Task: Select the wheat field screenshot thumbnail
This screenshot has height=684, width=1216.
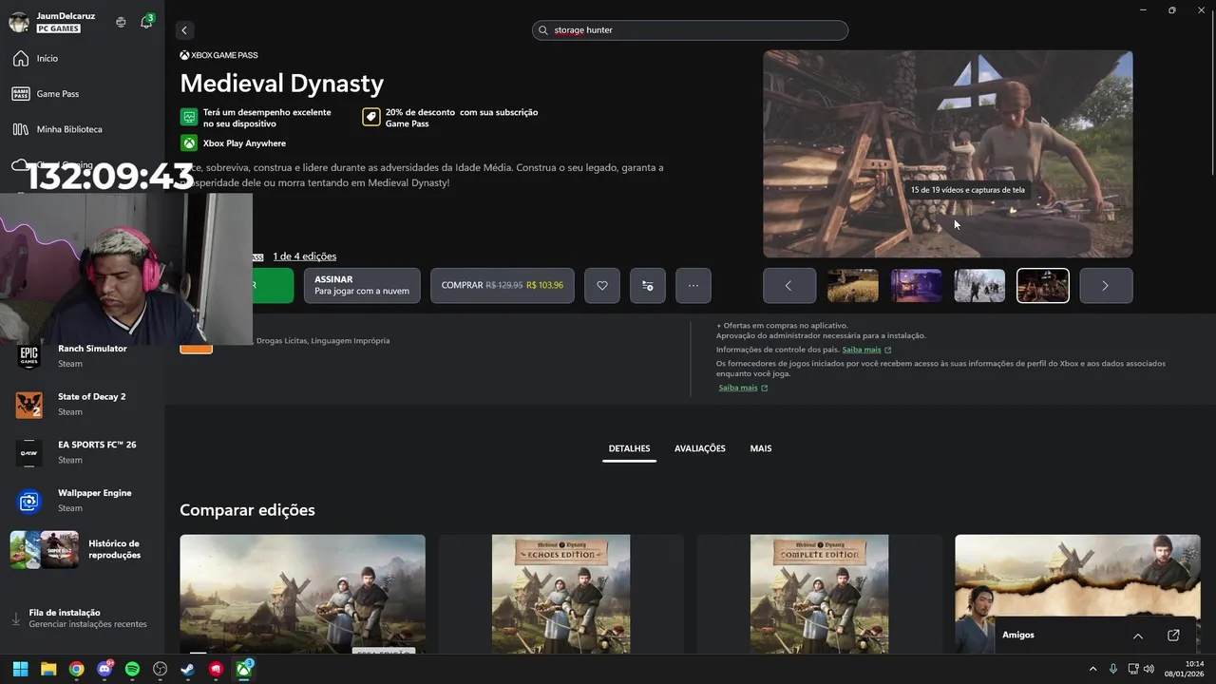Action: click(853, 286)
